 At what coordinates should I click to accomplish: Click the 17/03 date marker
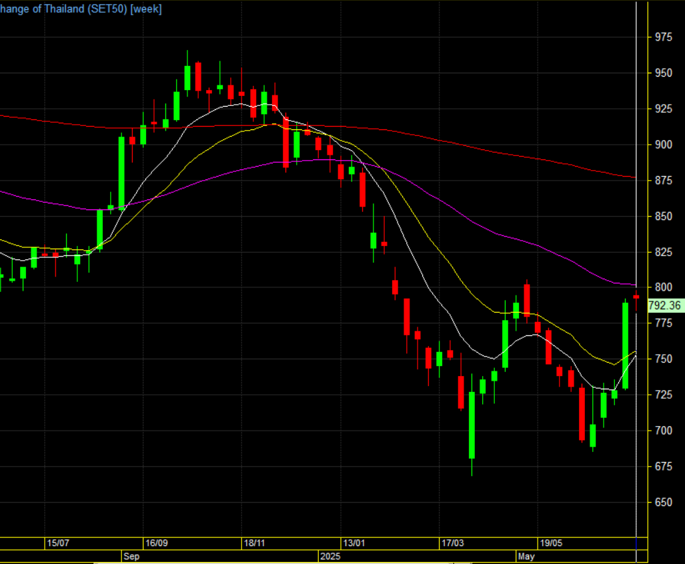453,543
